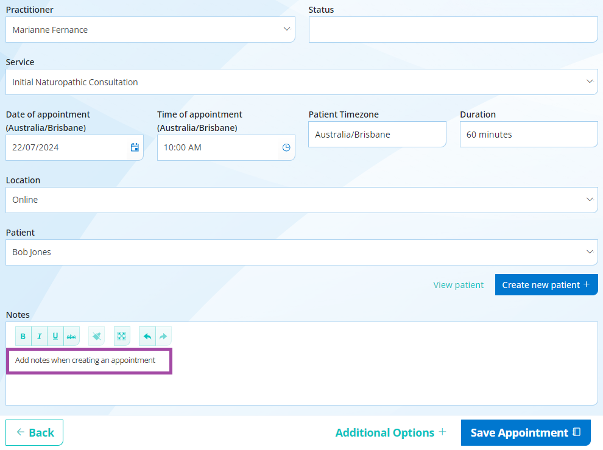Open the View patient link
This screenshot has height=450, width=603.
pos(459,285)
